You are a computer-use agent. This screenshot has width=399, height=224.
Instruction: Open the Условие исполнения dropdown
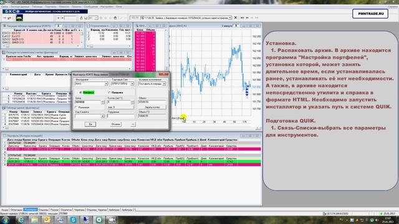click(164, 83)
